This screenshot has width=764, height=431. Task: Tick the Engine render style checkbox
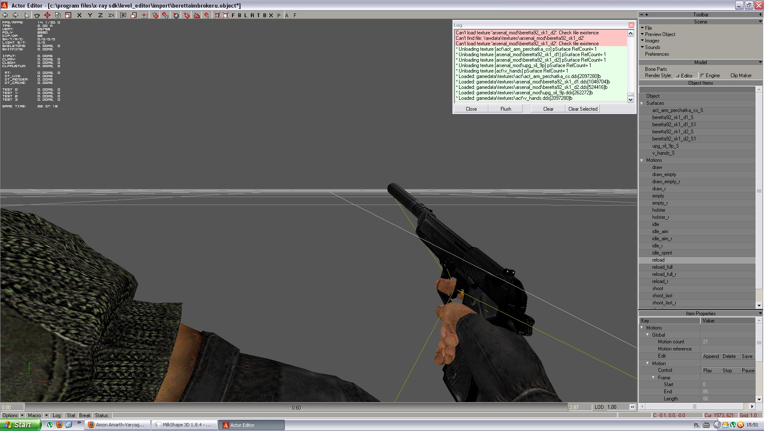coord(702,75)
